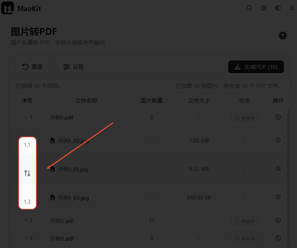
Task: Select 示例2.pdf file name
Action: click(x=62, y=221)
